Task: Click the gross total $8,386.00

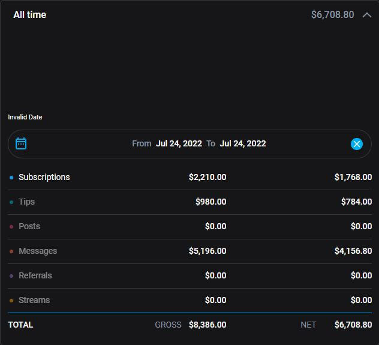Action: pyautogui.click(x=207, y=325)
